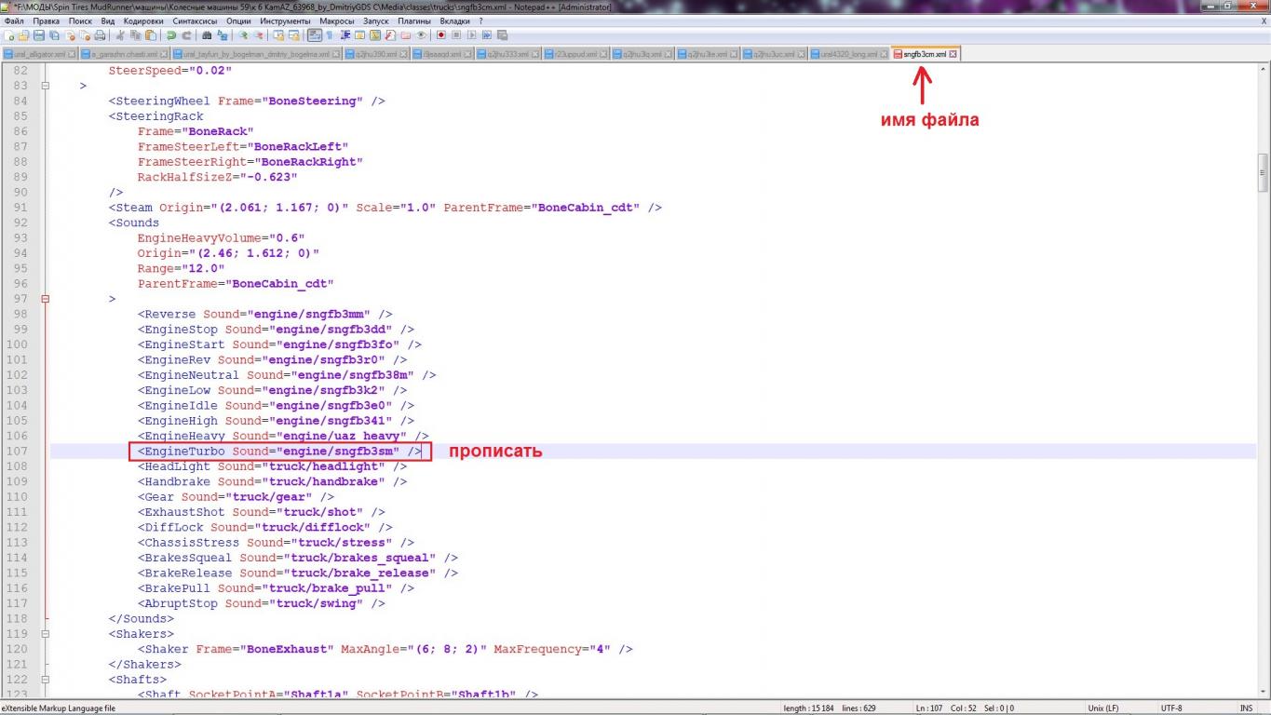
Task: Click the Show all characters pilcrow icon
Action: click(330, 35)
